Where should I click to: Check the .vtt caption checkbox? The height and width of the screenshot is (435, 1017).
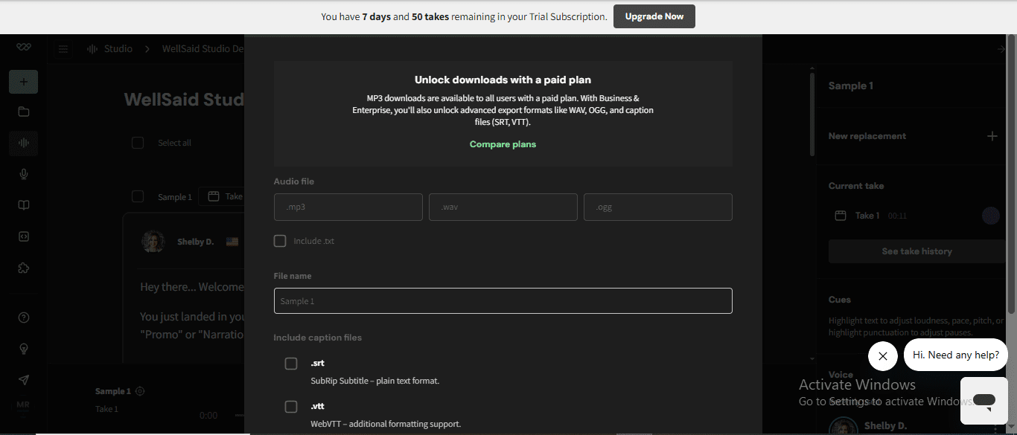click(x=291, y=406)
